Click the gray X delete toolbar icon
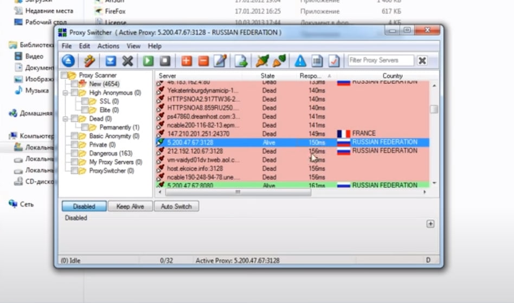Screen dimensions: 514x303 point(127,61)
